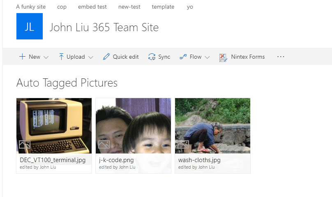Click the Quick edit pencil icon

point(106,57)
